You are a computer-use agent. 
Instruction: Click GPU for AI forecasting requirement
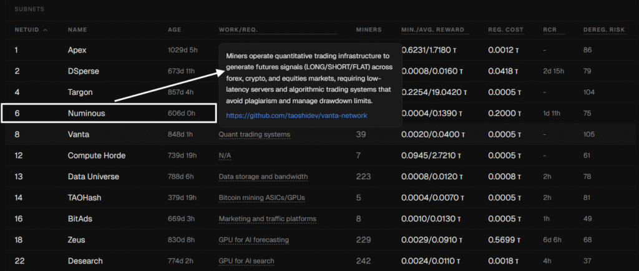tap(254, 240)
